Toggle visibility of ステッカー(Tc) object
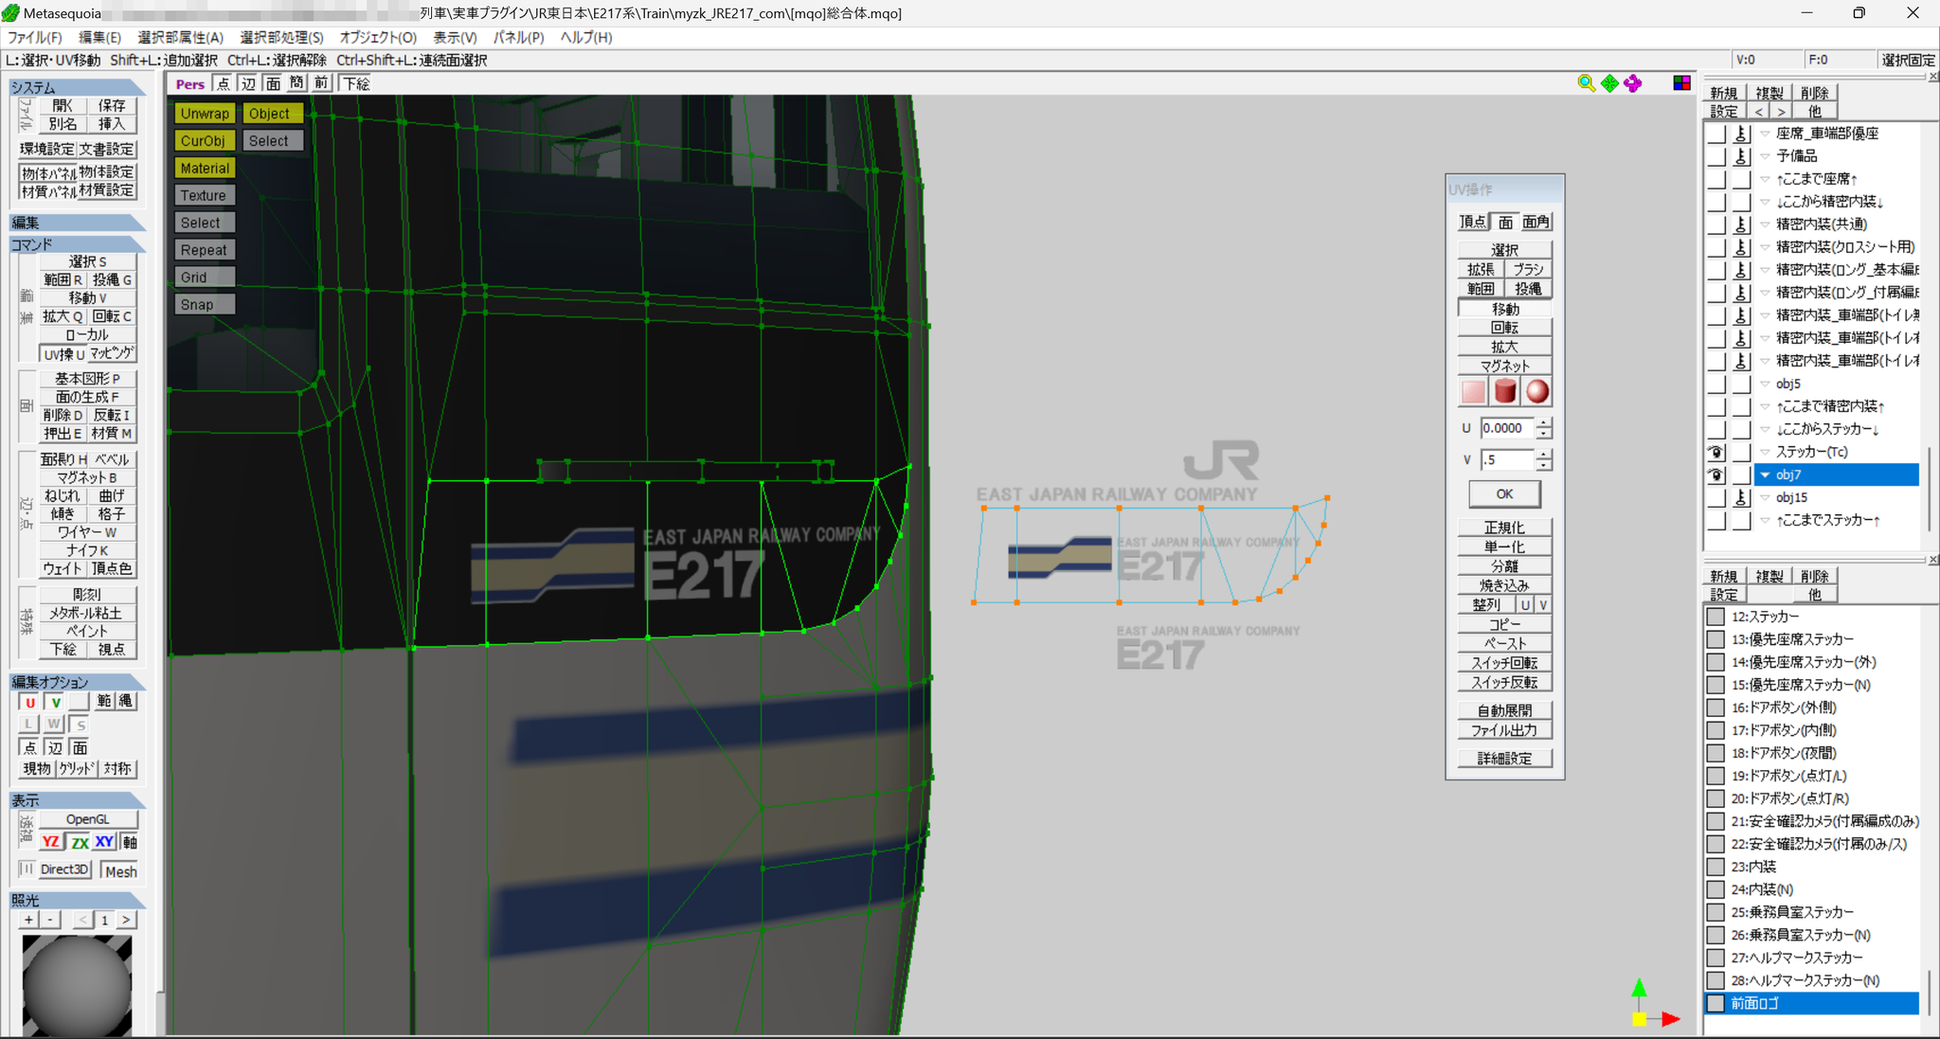 (x=1715, y=452)
